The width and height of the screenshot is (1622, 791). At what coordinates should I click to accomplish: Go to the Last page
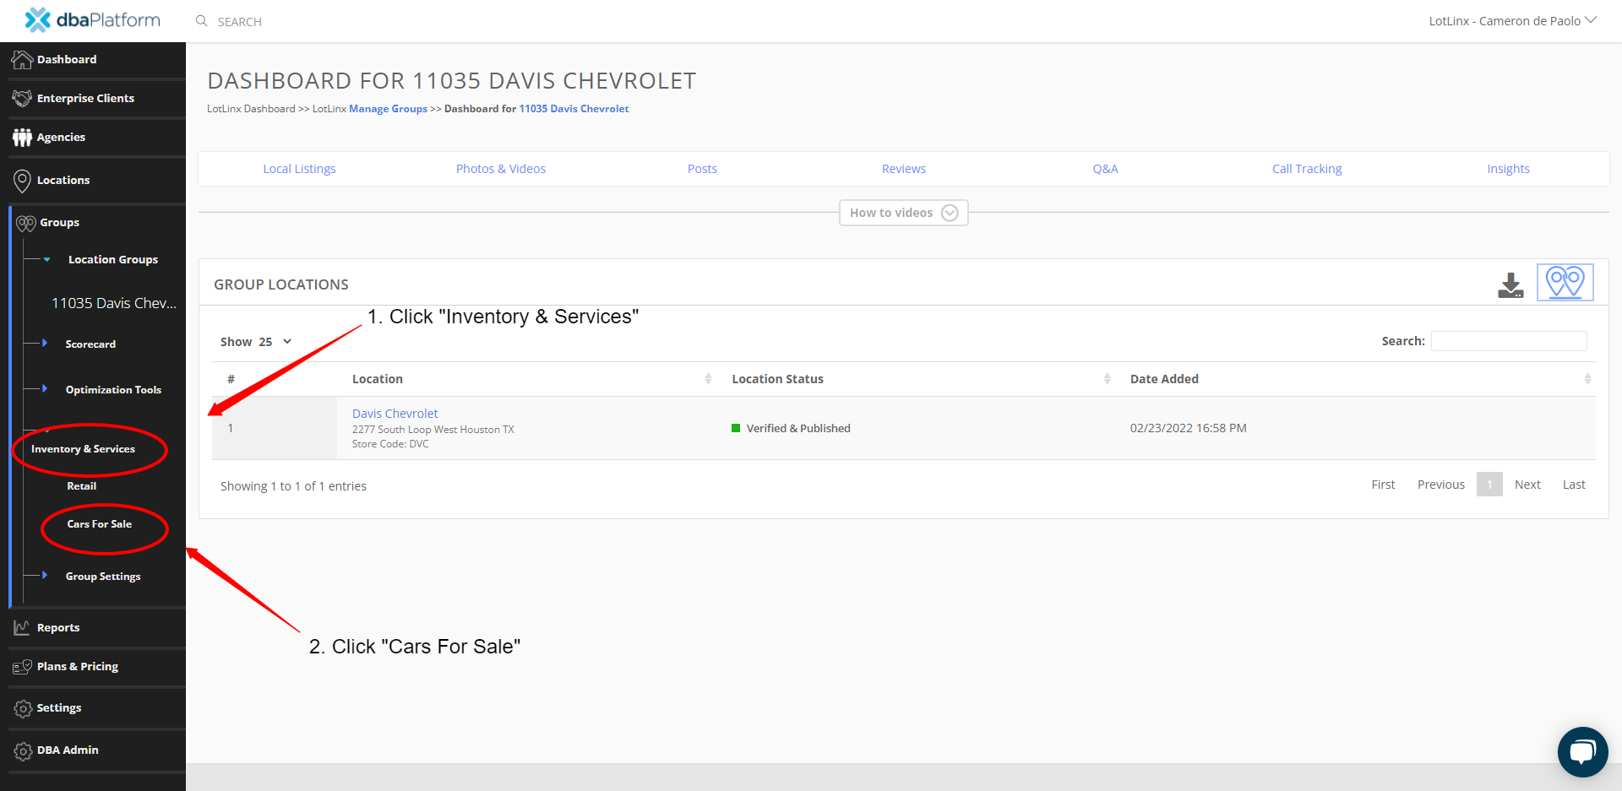[x=1574, y=485]
